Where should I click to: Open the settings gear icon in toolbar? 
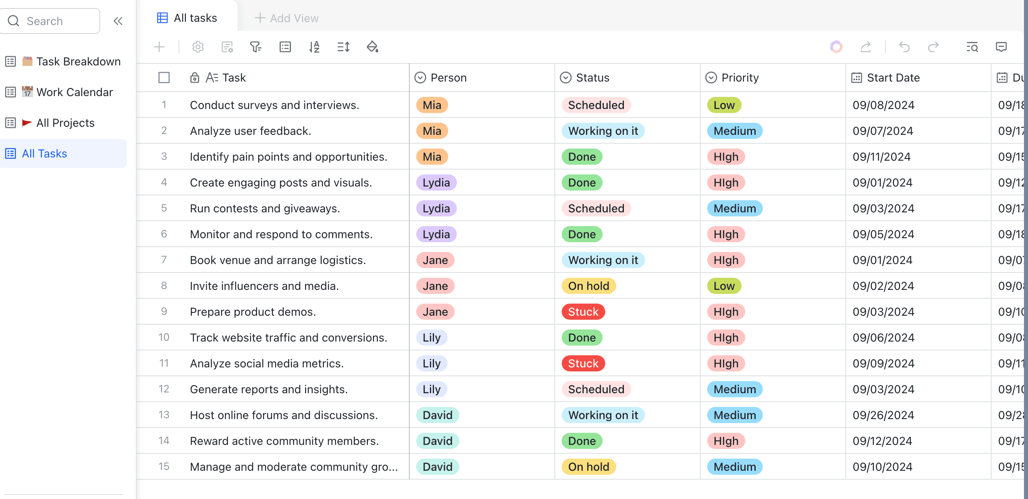pos(198,47)
